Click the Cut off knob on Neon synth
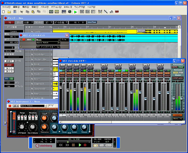188x153 pixels. coord(44,118)
